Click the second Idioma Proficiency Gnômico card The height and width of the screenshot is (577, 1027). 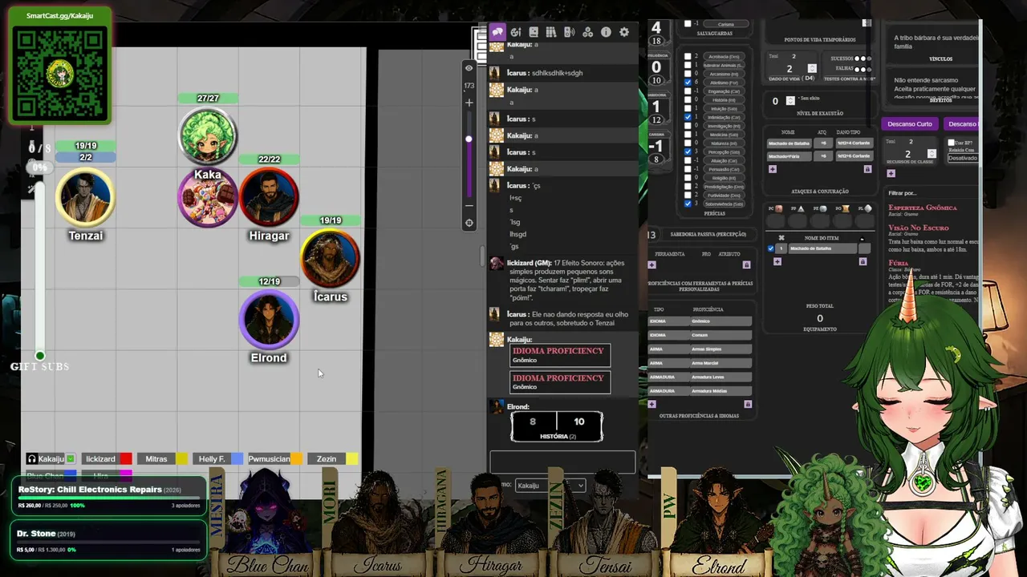560,382
